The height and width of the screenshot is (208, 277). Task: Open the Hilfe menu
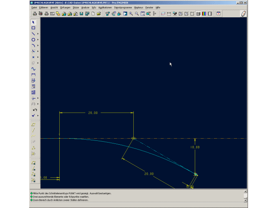pos(158,8)
